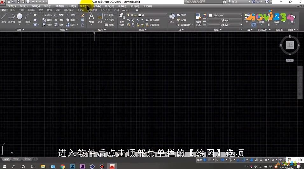Select the Arc (圆弧) tool

[28, 18]
